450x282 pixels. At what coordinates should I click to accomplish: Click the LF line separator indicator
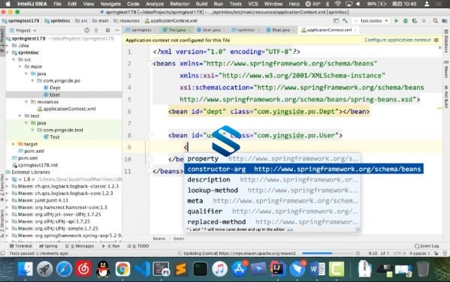[x=385, y=253]
